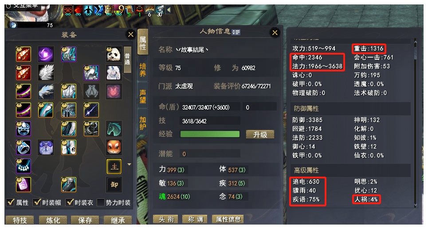This screenshot has height=229, width=428.
Task: Click the teal necklace equipment icon
Action: (24, 166)
